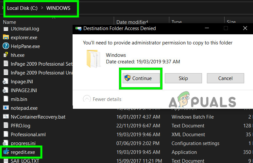
Task: Click the PFRO.log document icon
Action: (x=6, y=125)
